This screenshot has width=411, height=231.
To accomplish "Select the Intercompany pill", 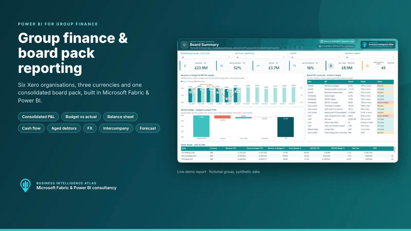I will tap(116, 128).
